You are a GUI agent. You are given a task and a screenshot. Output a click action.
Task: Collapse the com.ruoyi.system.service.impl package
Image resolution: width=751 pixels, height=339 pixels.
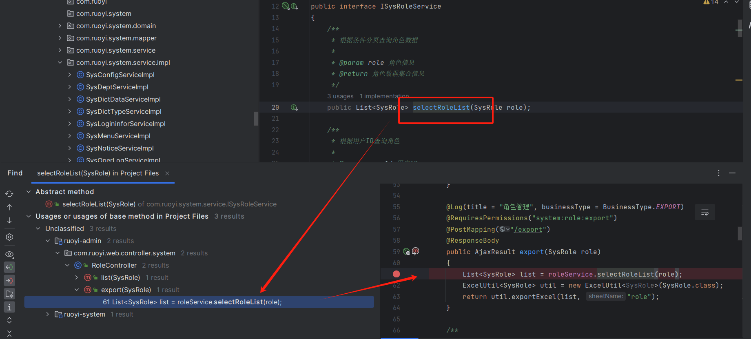pos(60,62)
